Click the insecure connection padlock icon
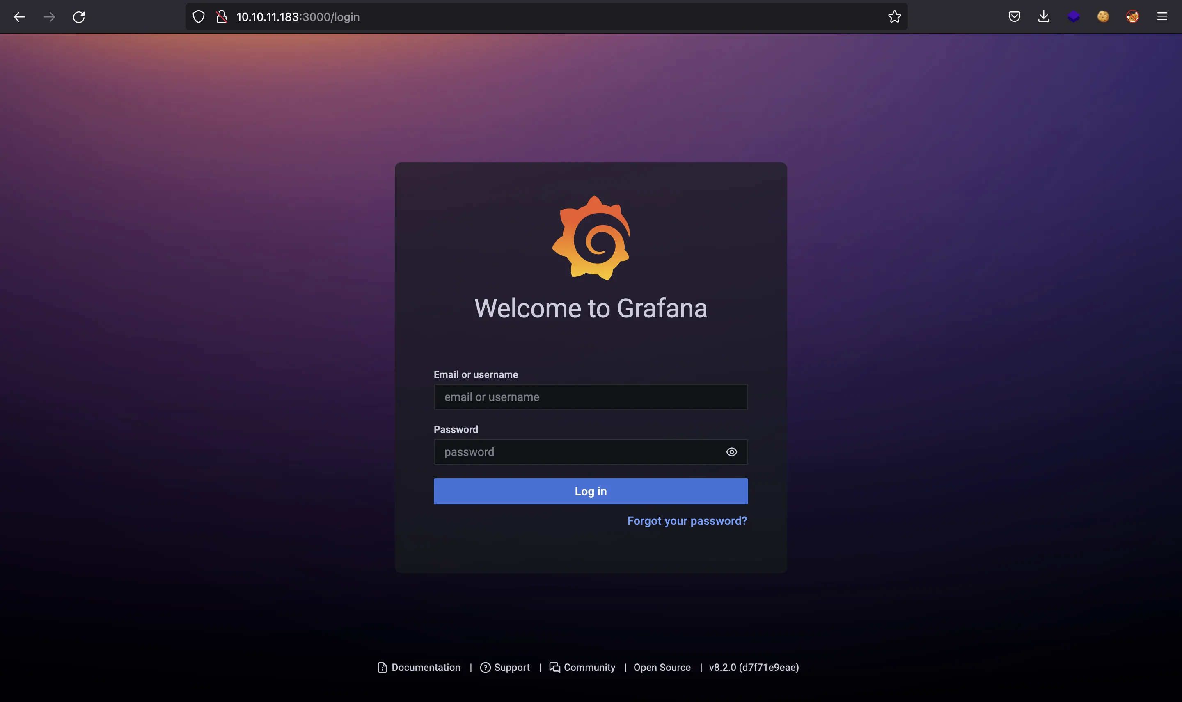The image size is (1182, 702). [x=222, y=16]
